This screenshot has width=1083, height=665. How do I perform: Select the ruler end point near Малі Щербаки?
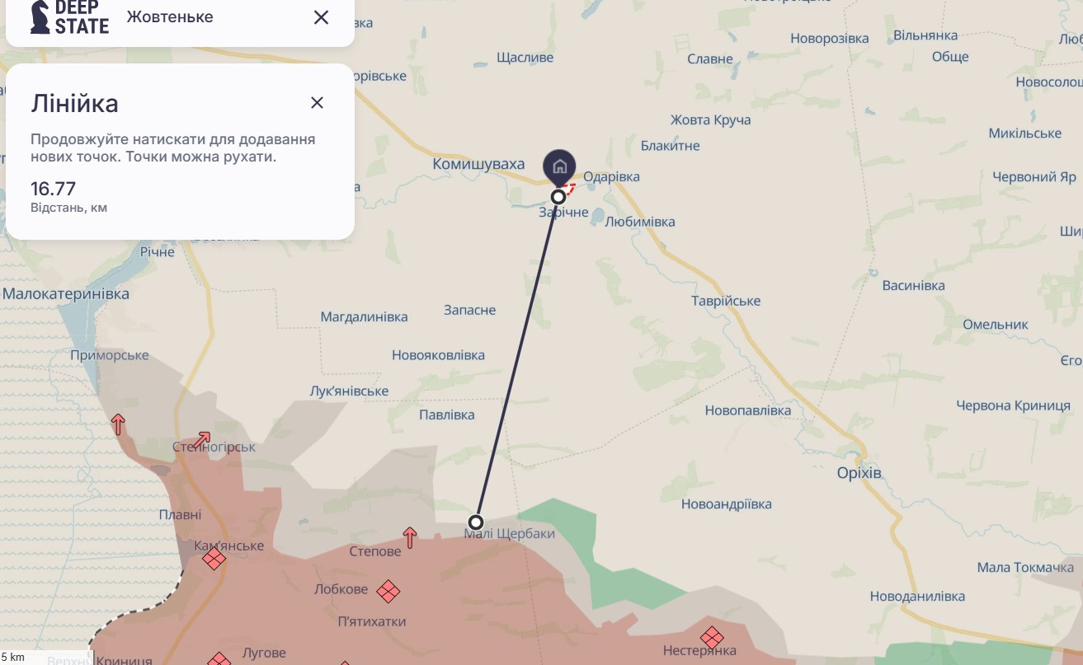[x=476, y=522]
